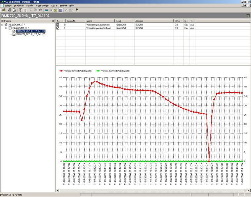
Task: Open the Anlage menu
Action: pos(8,6)
